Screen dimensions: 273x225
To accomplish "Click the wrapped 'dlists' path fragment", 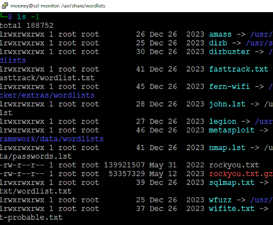I will point(13,61).
